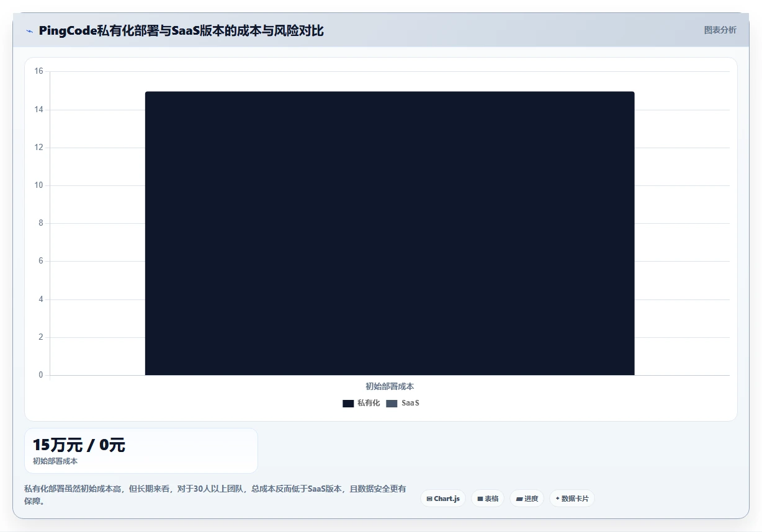
Task: Click the 15万元 / 0元 value
Action: pos(79,445)
